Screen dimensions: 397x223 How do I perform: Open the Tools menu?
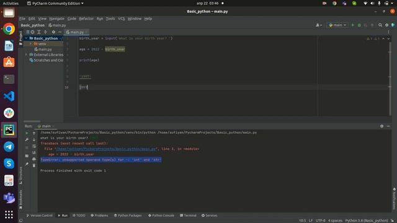point(110,19)
